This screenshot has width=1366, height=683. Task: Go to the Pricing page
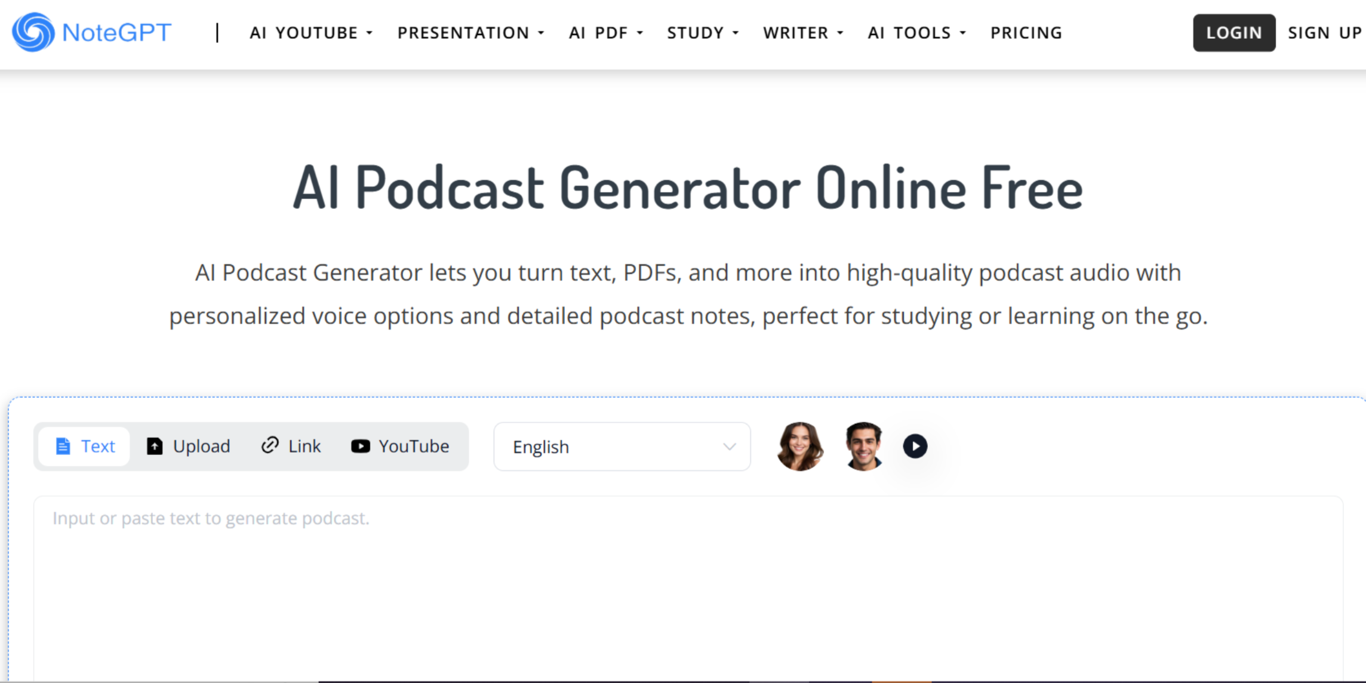pyautogui.click(x=1026, y=33)
